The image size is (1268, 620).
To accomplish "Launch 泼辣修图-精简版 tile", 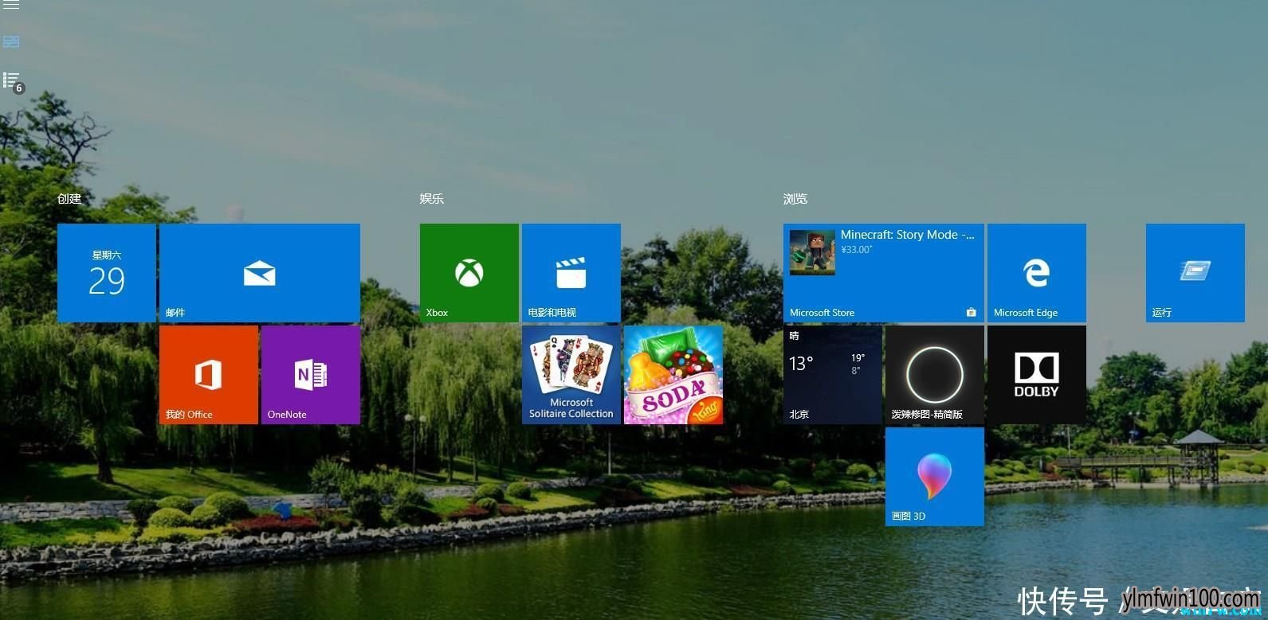I will pos(935,375).
